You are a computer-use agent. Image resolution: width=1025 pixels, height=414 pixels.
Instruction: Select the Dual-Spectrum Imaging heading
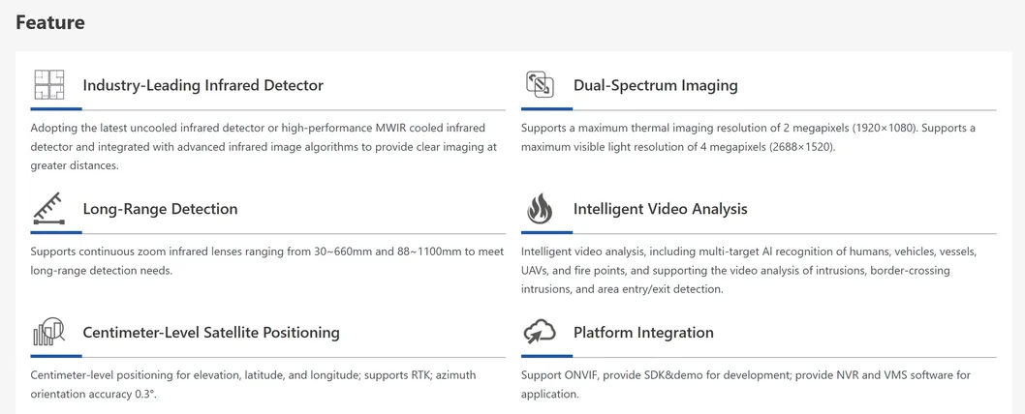[x=655, y=85]
